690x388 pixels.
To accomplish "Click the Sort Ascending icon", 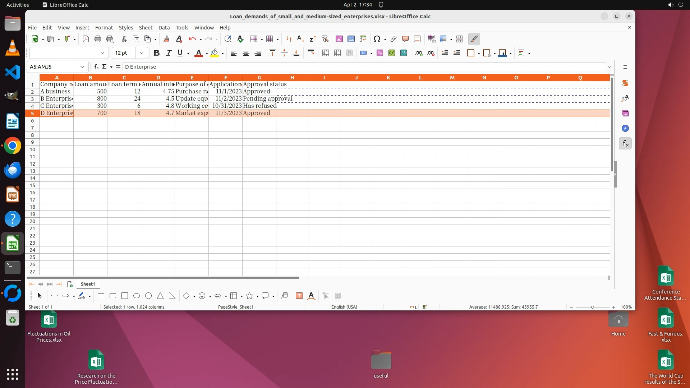I will point(301,39).
